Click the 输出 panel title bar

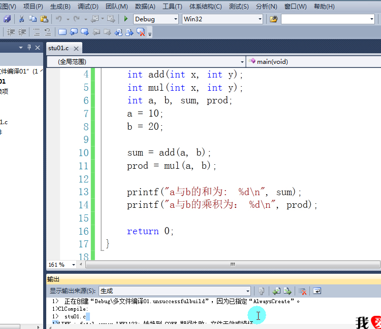[214, 279]
